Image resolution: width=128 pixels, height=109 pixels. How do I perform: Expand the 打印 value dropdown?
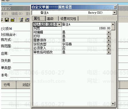[109, 36]
